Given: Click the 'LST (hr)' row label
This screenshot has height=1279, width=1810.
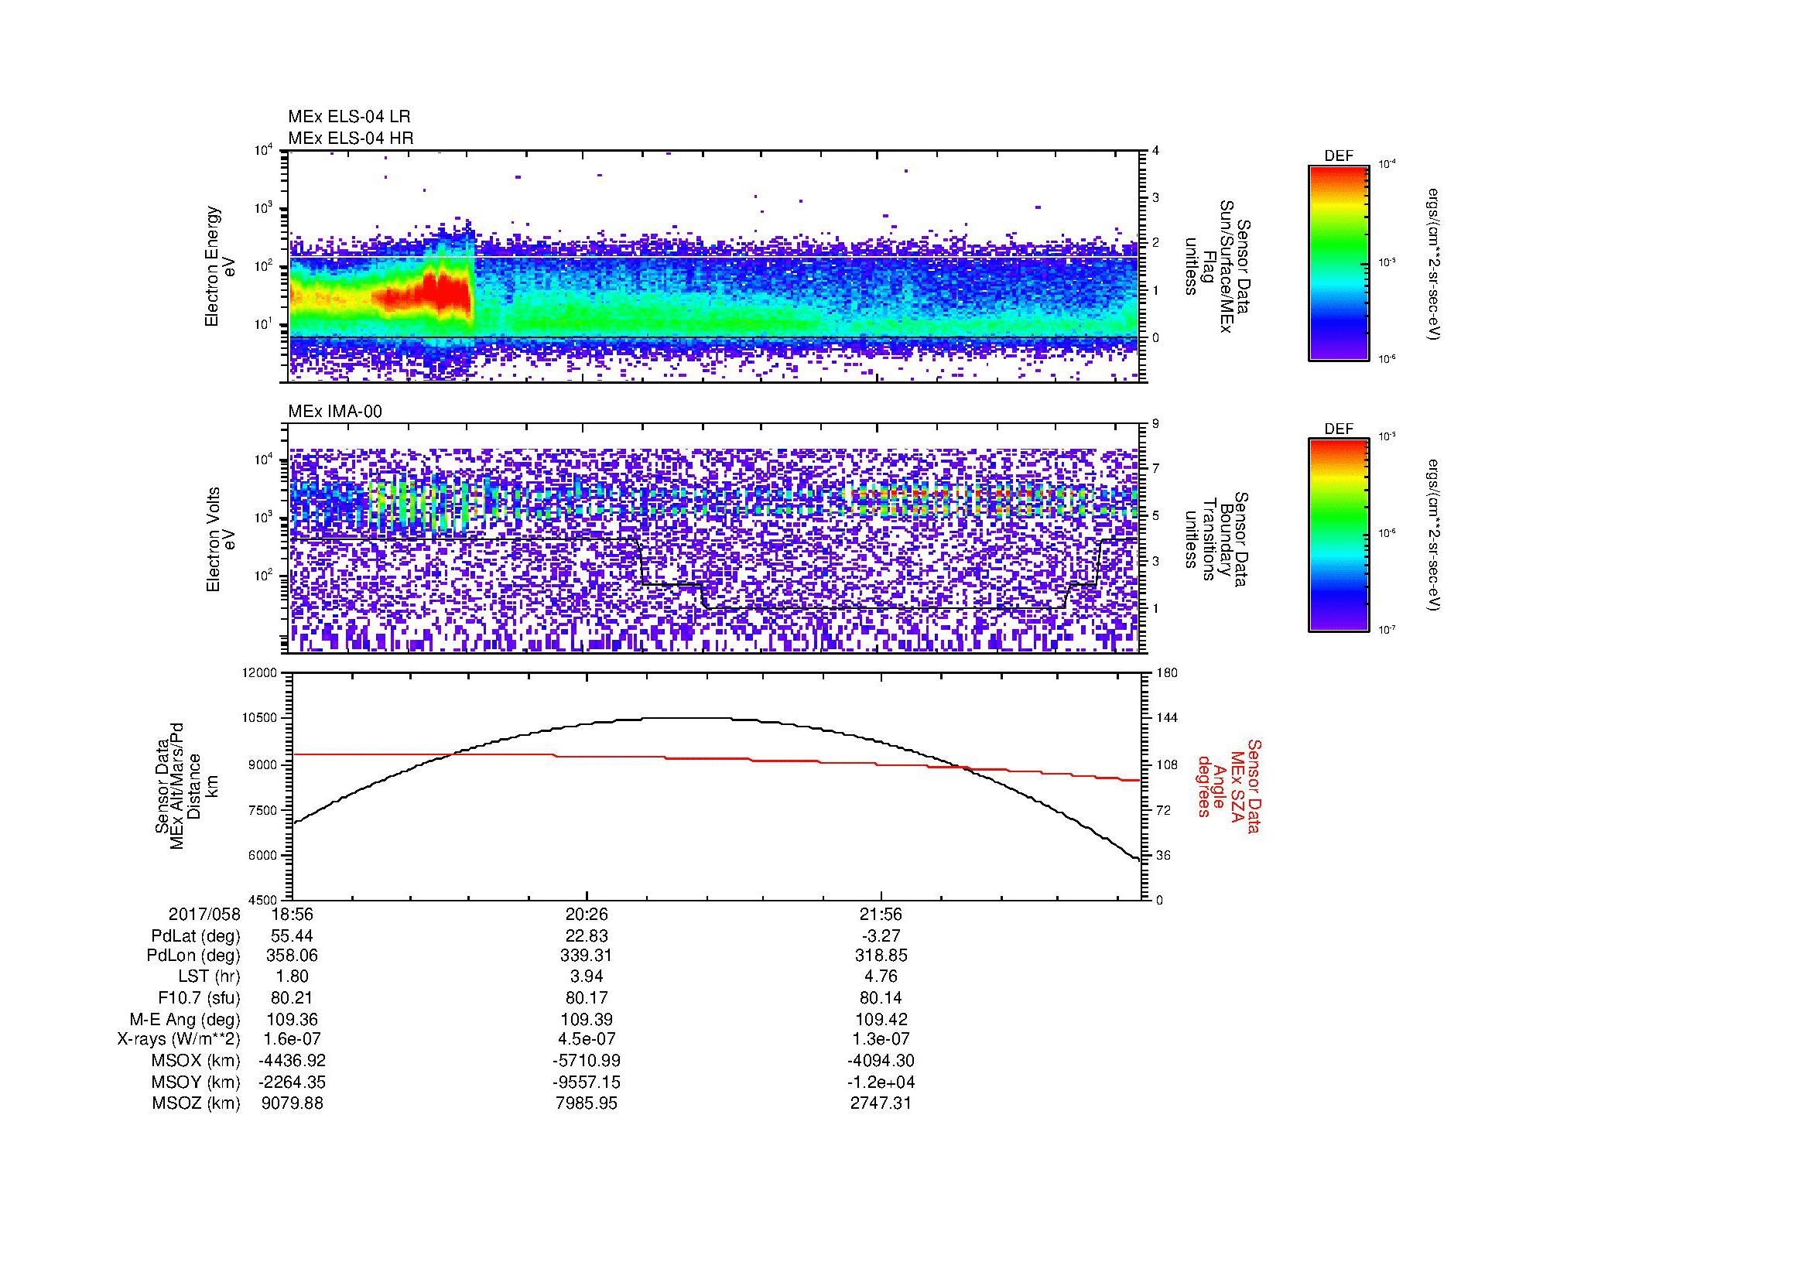Looking at the screenshot, I should click(209, 976).
